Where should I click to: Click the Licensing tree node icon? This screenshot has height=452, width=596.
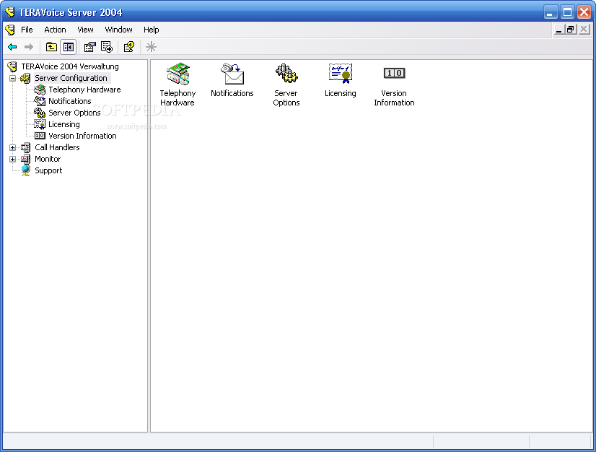point(40,124)
